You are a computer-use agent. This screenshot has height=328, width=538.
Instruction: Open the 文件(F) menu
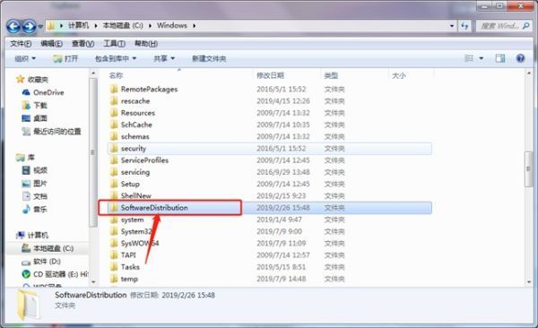pos(21,44)
